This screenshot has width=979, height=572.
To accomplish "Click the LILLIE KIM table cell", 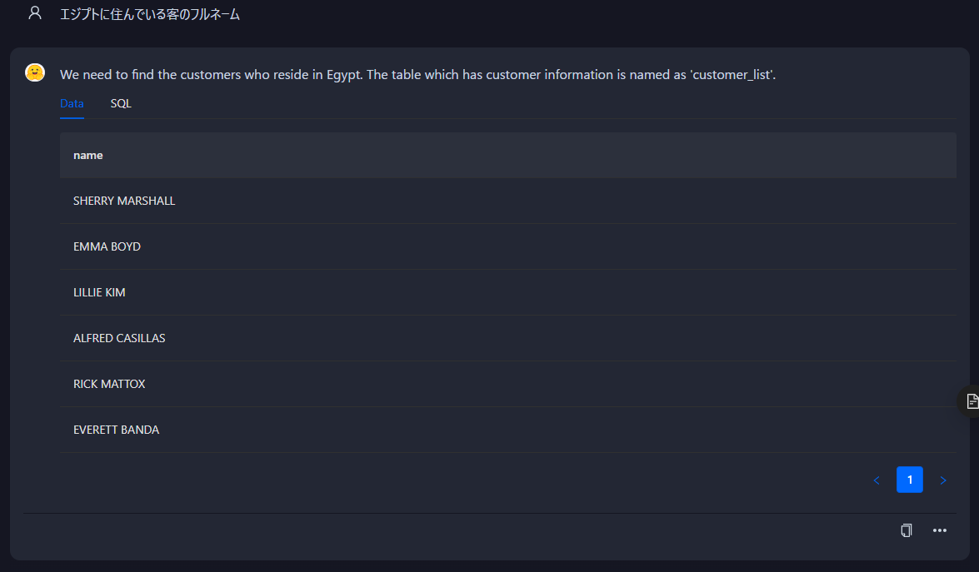I will point(99,292).
